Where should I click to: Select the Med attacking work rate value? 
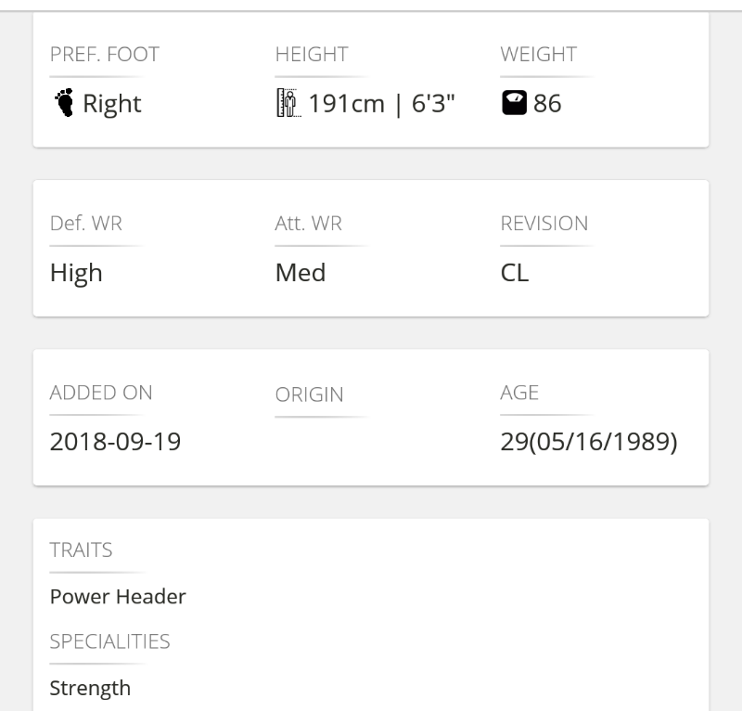point(301,273)
